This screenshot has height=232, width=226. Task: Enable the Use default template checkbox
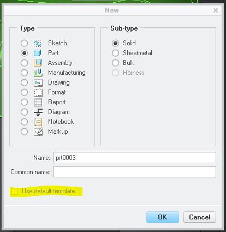14,191
